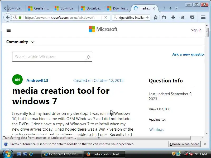Show site information icon in address bar
This screenshot has height=158, width=211.
15,17
